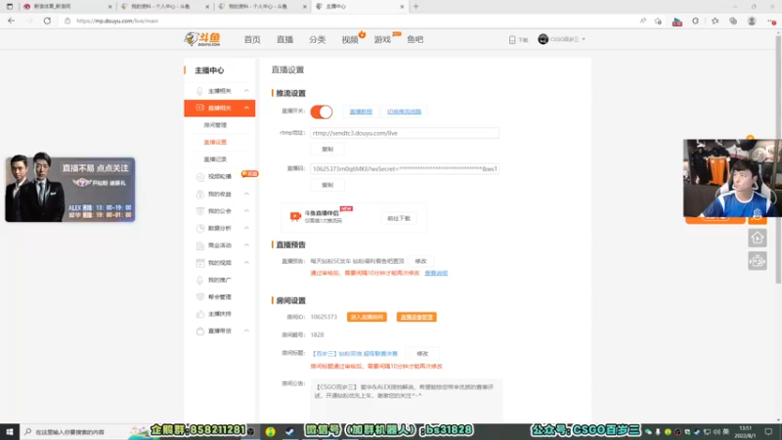
Task: Click the browser refresh icon
Action: (47, 21)
